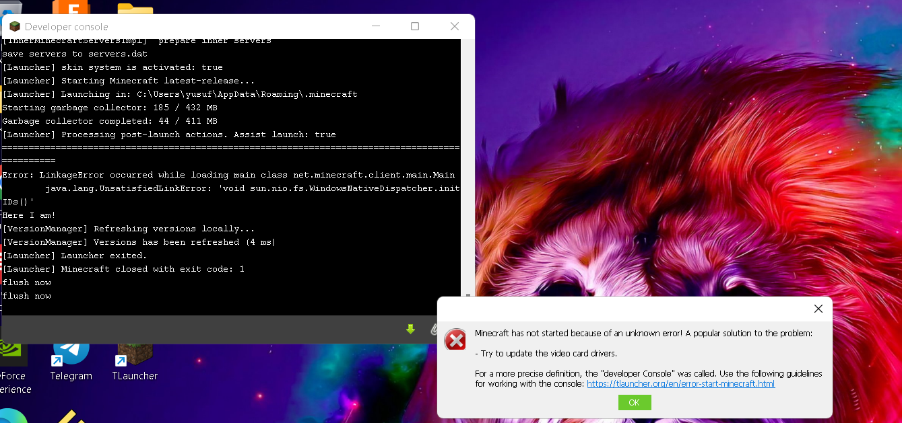Click the paperclip icon in Developer console
Image resolution: width=902 pixels, height=423 pixels.
click(x=434, y=329)
